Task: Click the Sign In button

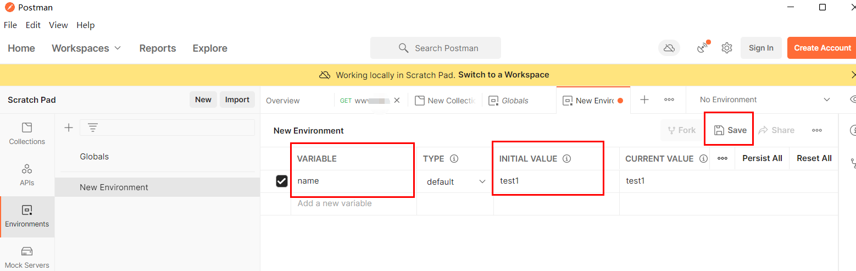Action: pyautogui.click(x=761, y=48)
